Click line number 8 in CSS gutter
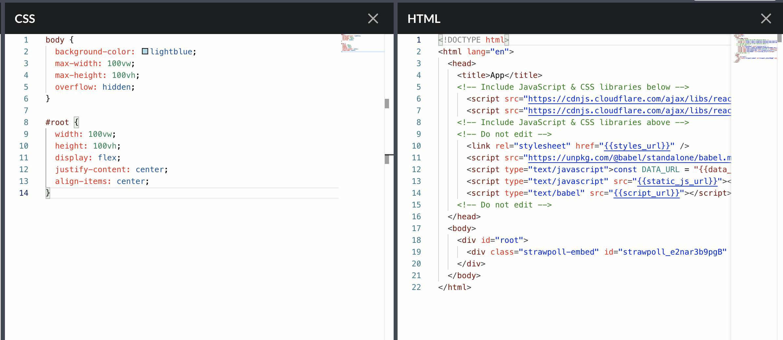Viewport: 783px width, 340px height. 26,122
